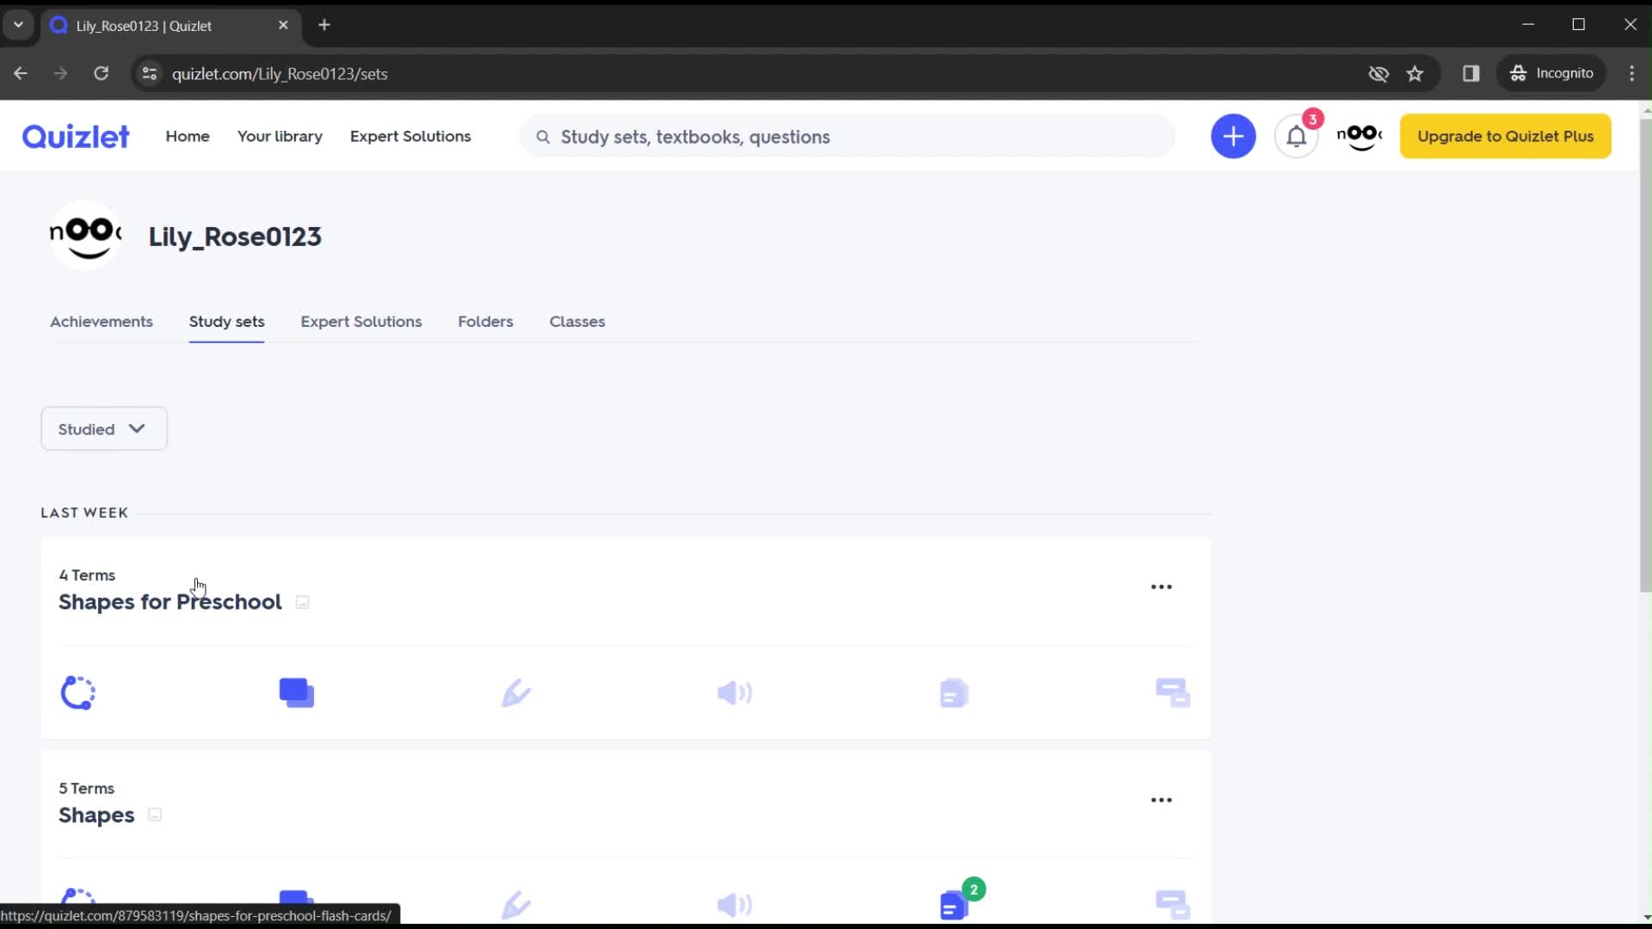Click the image icon beside Shapes for Preschool

tap(302, 602)
